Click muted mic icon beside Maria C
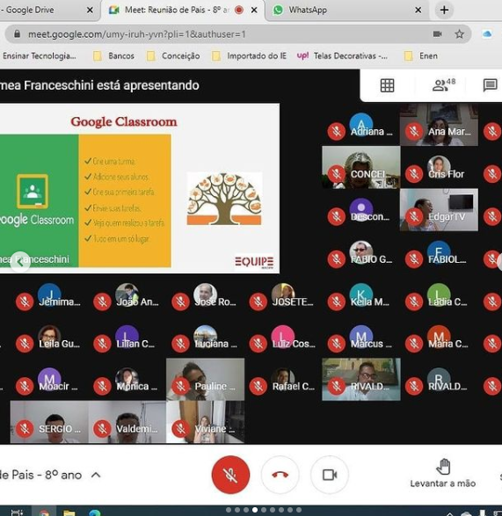Screen dimensions: 502x516 (414, 344)
